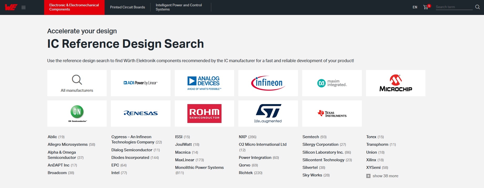Image resolution: width=484 pixels, height=188 pixels.
Task: Open Electronic & Electromechanical Components tab
Action: click(x=74, y=7)
